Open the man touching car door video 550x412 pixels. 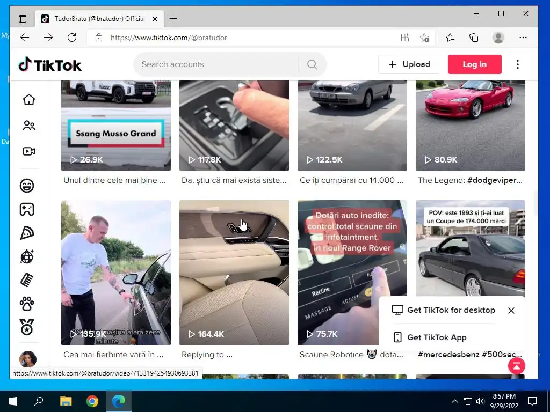(x=116, y=273)
